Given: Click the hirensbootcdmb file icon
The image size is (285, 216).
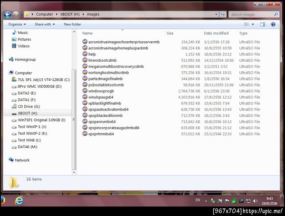Looking at the screenshot, I should click(85, 60).
